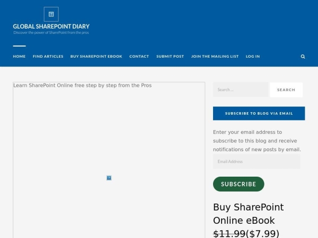Focus the Email Address input field
The height and width of the screenshot is (238, 318).
257,161
